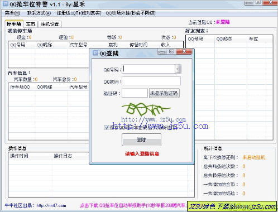Expand the QQ号码 combo box dropdown arrow
Viewport: 278px width, 212px height.
tap(178, 69)
